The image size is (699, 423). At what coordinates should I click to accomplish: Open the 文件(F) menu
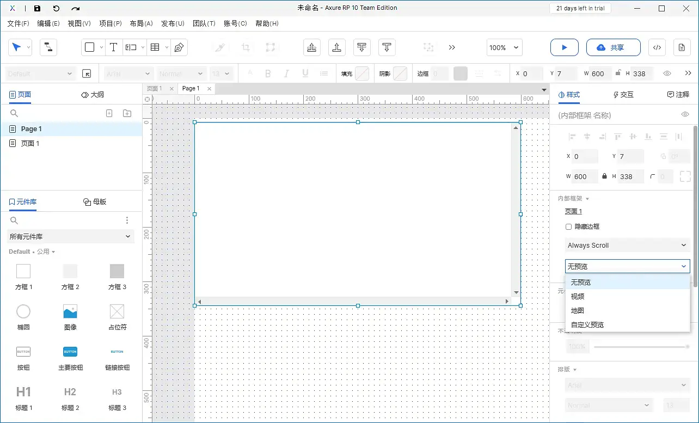[18, 23]
